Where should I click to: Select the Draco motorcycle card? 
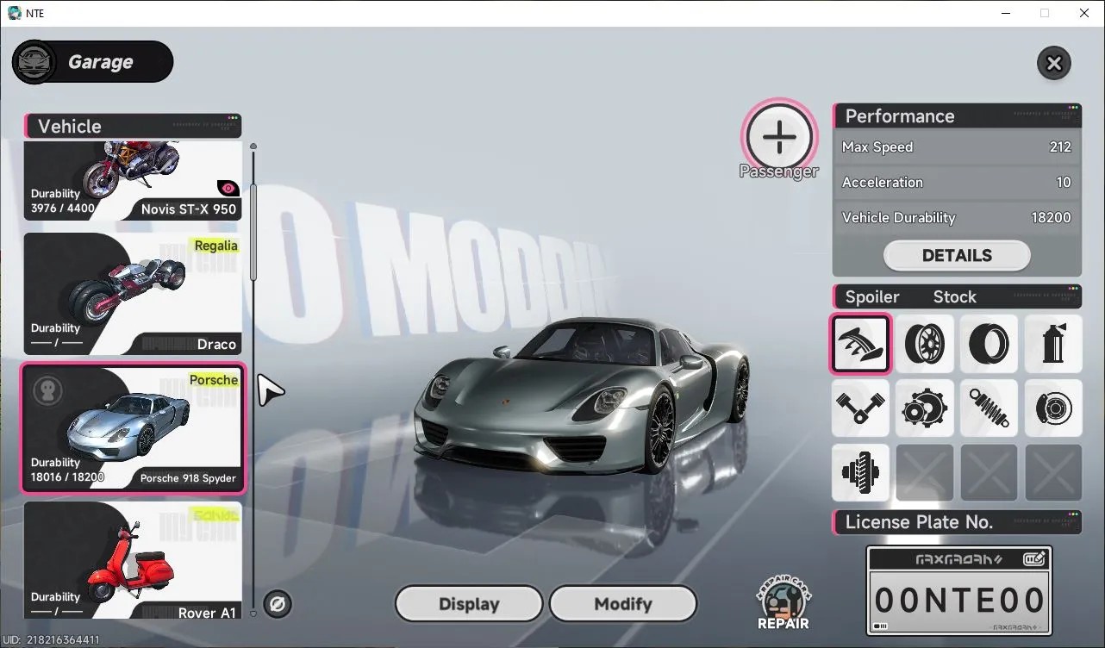pyautogui.click(x=132, y=294)
